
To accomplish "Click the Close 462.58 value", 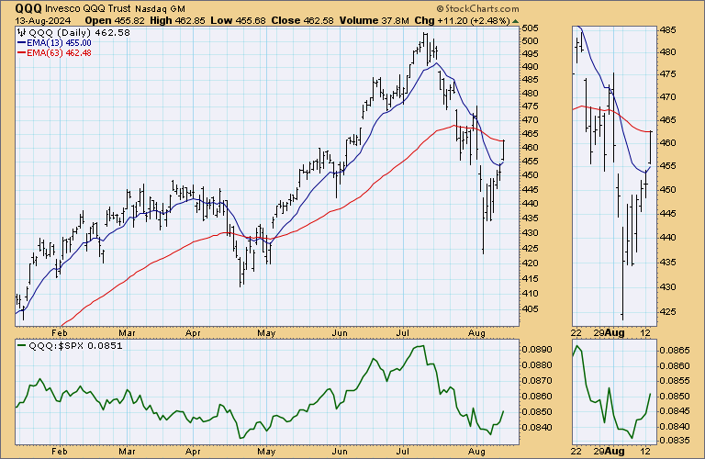I will 303,21.
